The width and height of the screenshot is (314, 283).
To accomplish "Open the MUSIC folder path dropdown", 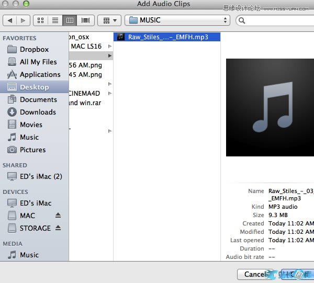I will [x=177, y=20].
